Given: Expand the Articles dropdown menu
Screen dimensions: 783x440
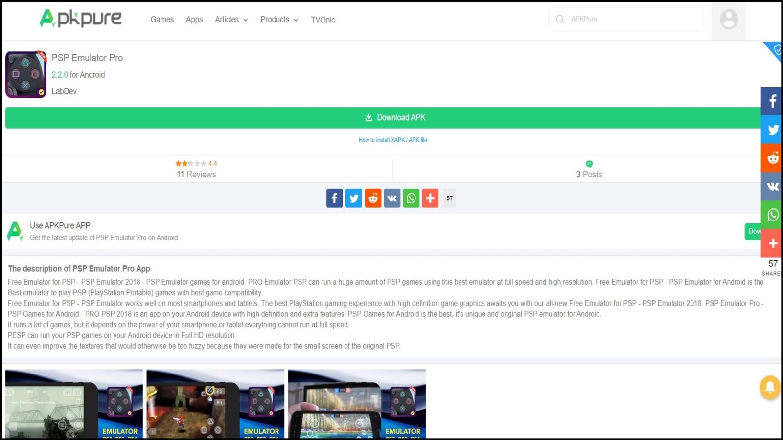Looking at the screenshot, I should tap(231, 20).
